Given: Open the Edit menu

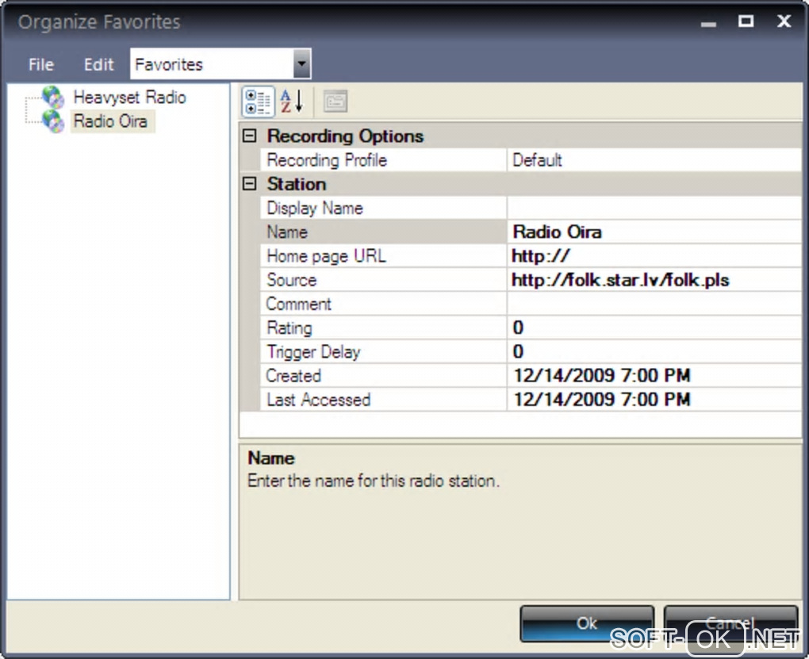Looking at the screenshot, I should (x=98, y=64).
